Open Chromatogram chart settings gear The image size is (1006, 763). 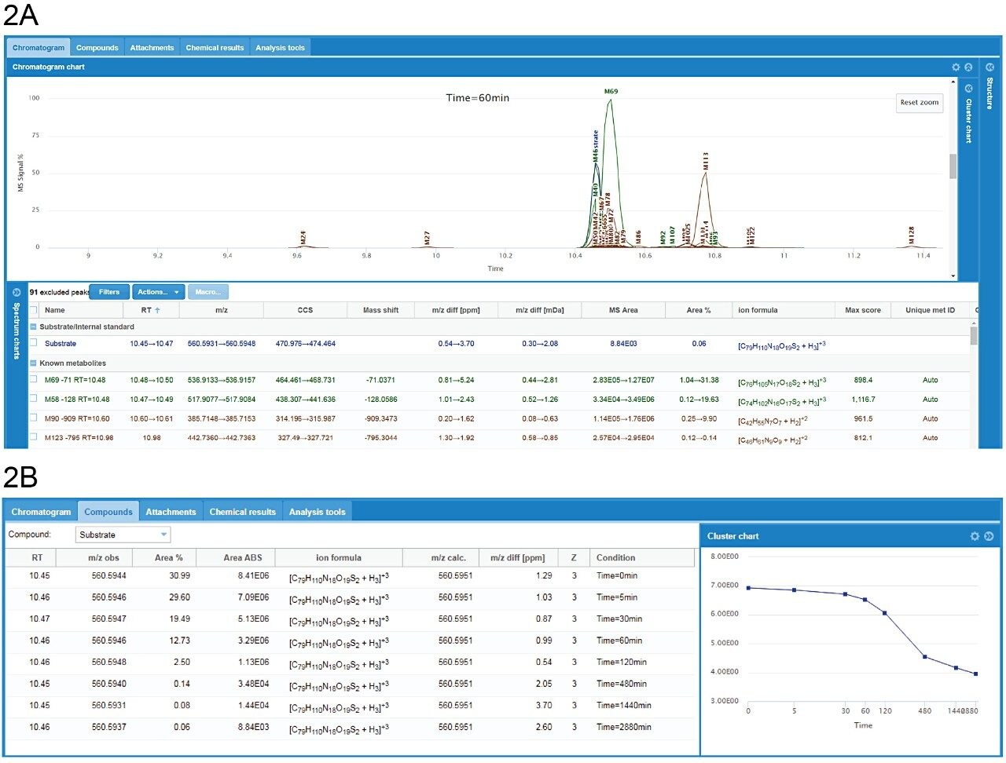(x=956, y=68)
